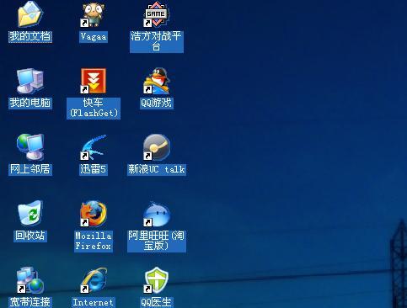The image size is (407, 308).
Task: Select the 浩方对战平台 GAME icon
Action: 156,14
